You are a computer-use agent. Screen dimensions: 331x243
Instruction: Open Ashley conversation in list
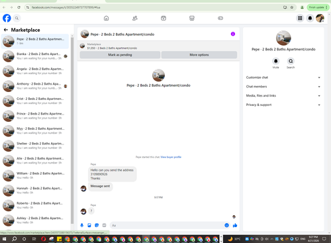35,220
